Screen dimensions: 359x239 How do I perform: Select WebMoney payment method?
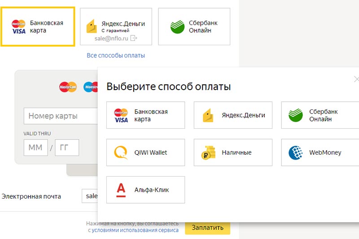(x=320, y=152)
